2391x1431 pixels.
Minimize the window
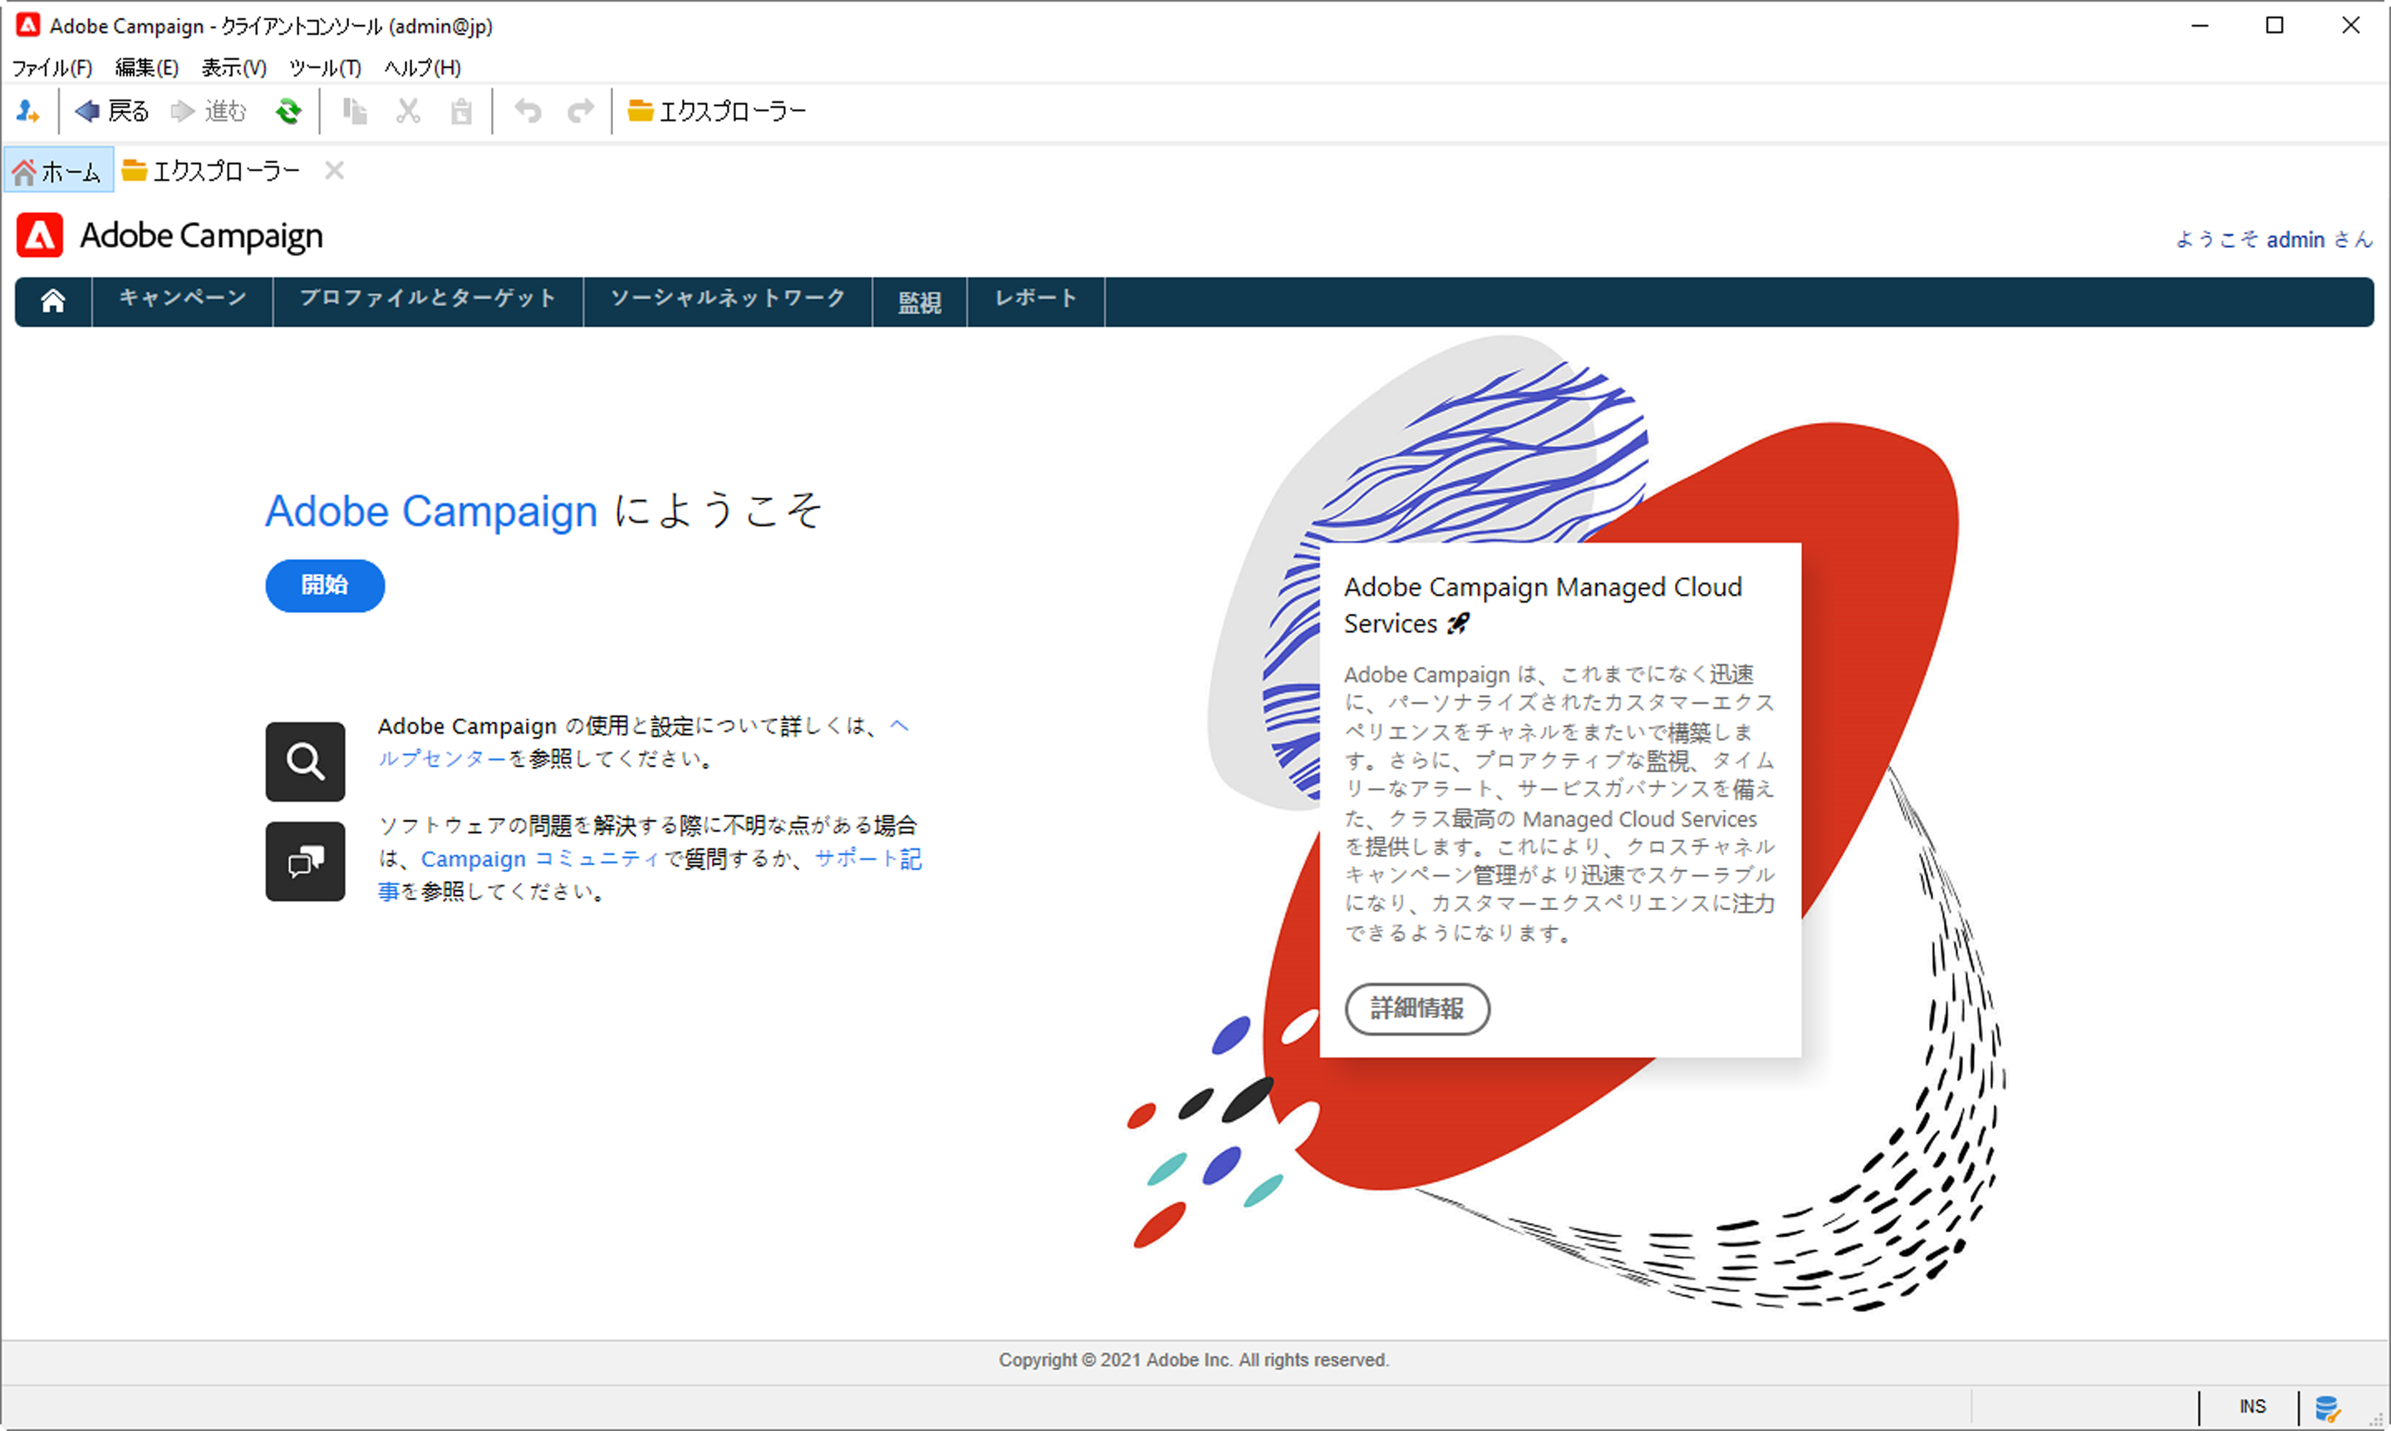coord(2199,25)
